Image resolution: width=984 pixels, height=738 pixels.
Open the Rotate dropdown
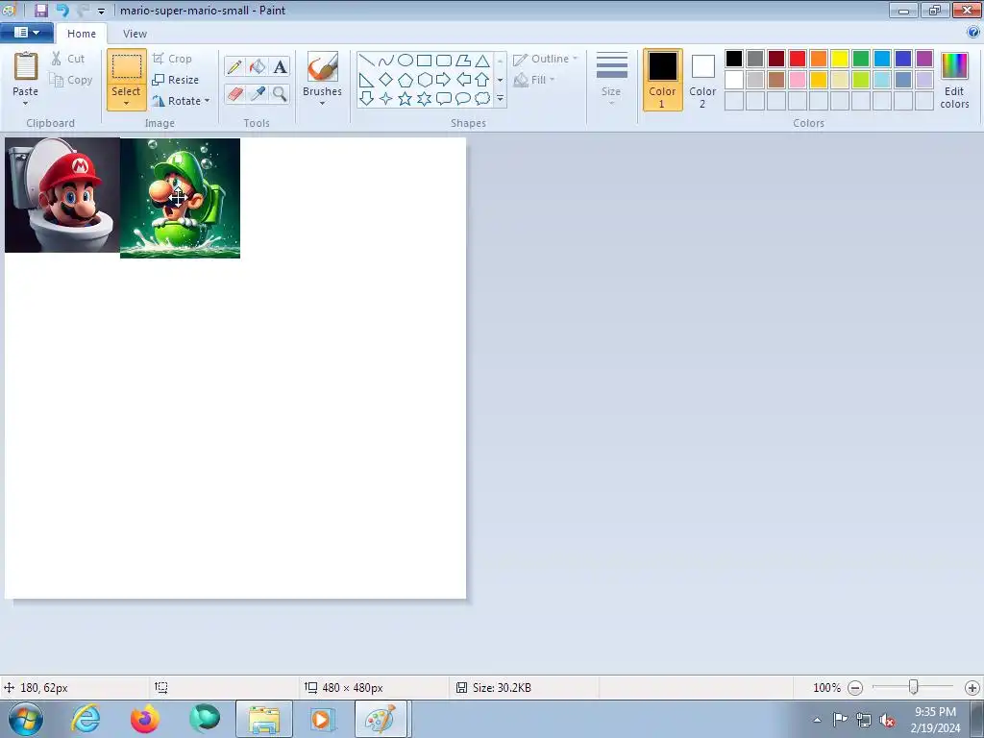pyautogui.click(x=181, y=100)
